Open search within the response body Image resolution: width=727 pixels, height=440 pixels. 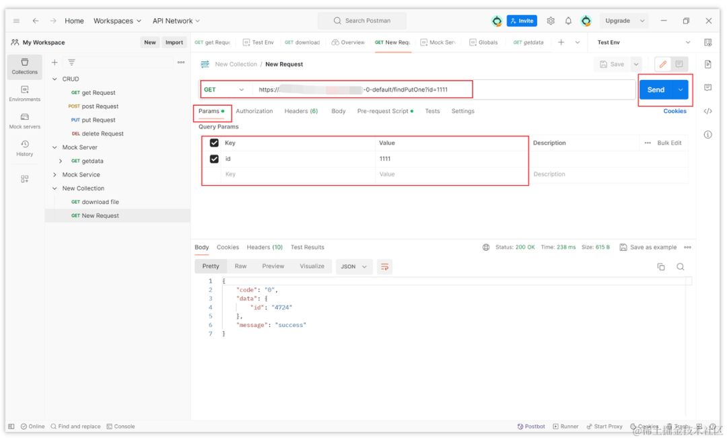pos(681,266)
